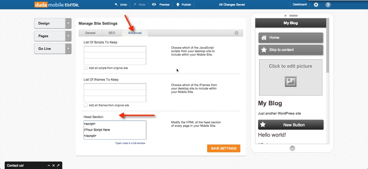Click the Home button in phone preview
Screen dimensions: 368x169
click(291, 38)
